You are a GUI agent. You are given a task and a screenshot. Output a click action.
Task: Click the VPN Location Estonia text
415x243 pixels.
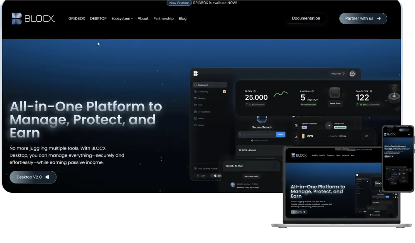coord(337,136)
